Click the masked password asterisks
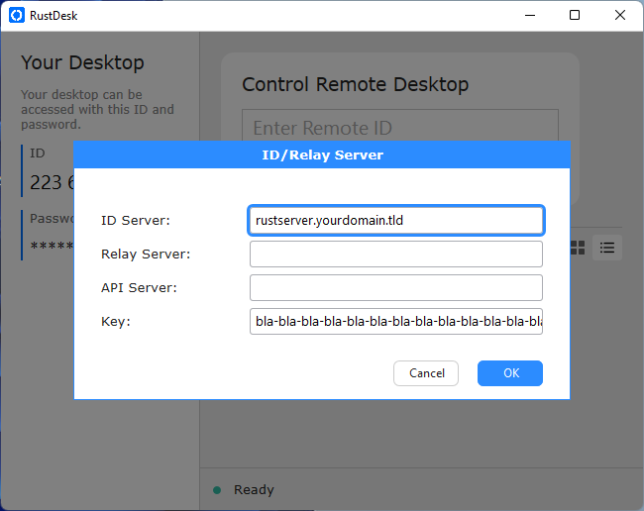This screenshot has width=644, height=511. 52,247
